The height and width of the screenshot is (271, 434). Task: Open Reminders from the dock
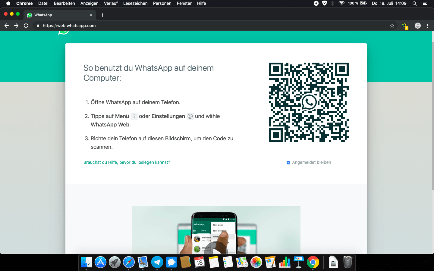[x=228, y=262]
